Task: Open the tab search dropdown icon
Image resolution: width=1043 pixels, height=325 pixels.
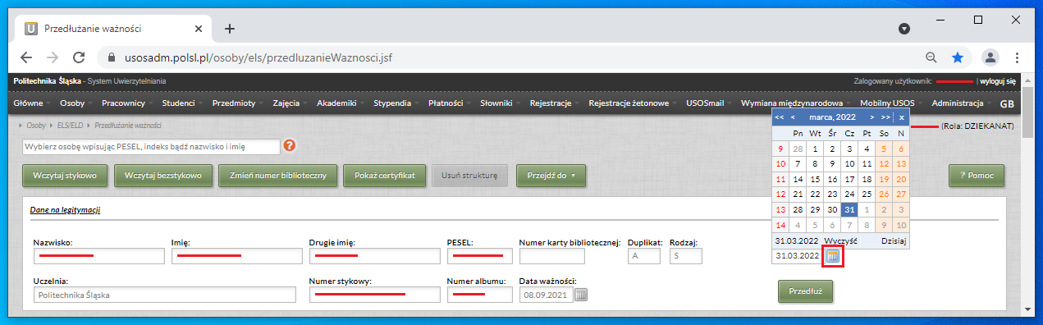Action: pyautogui.click(x=904, y=28)
